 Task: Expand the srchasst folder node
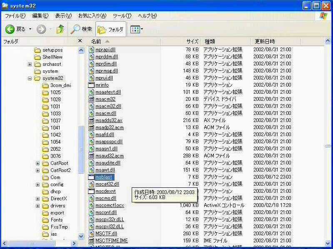click(30, 64)
